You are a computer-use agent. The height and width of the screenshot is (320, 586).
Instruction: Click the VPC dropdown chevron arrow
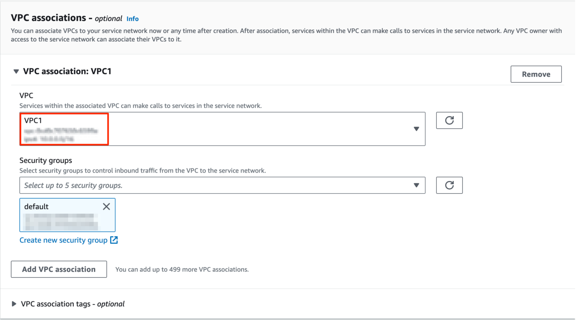click(416, 129)
